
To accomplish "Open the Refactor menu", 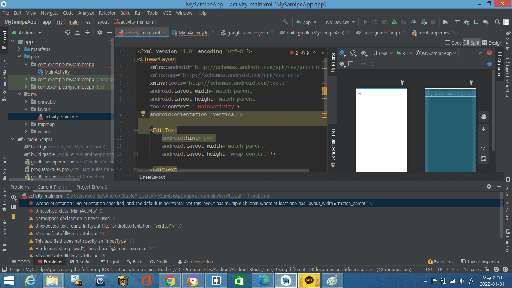I will click(x=107, y=13).
